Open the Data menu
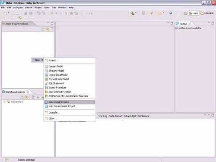The image size is (216, 162). 47,7
